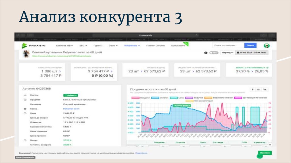Open the Delyamer swim brand link

tap(71, 109)
